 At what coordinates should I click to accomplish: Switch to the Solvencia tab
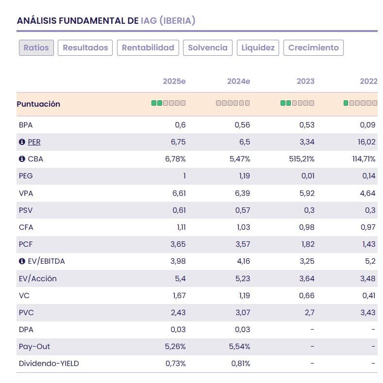[208, 48]
